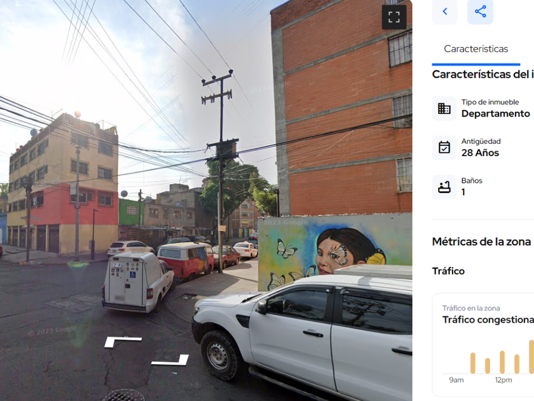Click the Métricas de la zona heading
The width and height of the screenshot is (534, 401).
(481, 242)
